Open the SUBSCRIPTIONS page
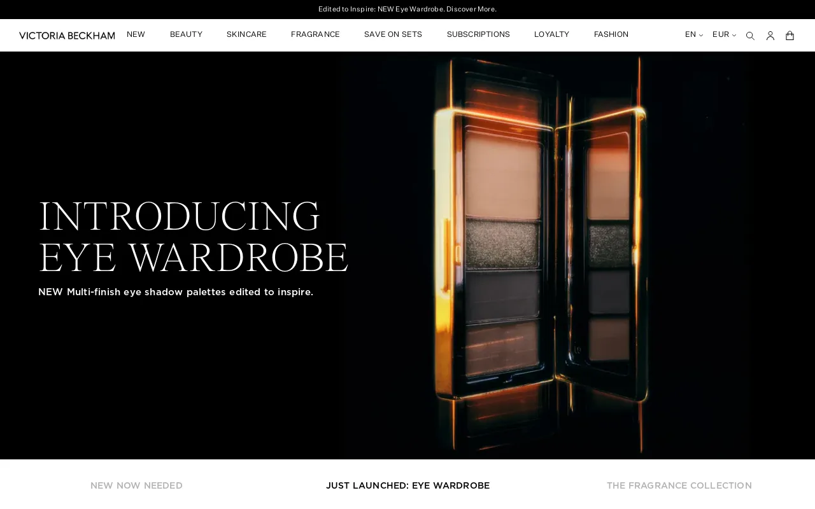The height and width of the screenshot is (509, 815). (x=478, y=35)
